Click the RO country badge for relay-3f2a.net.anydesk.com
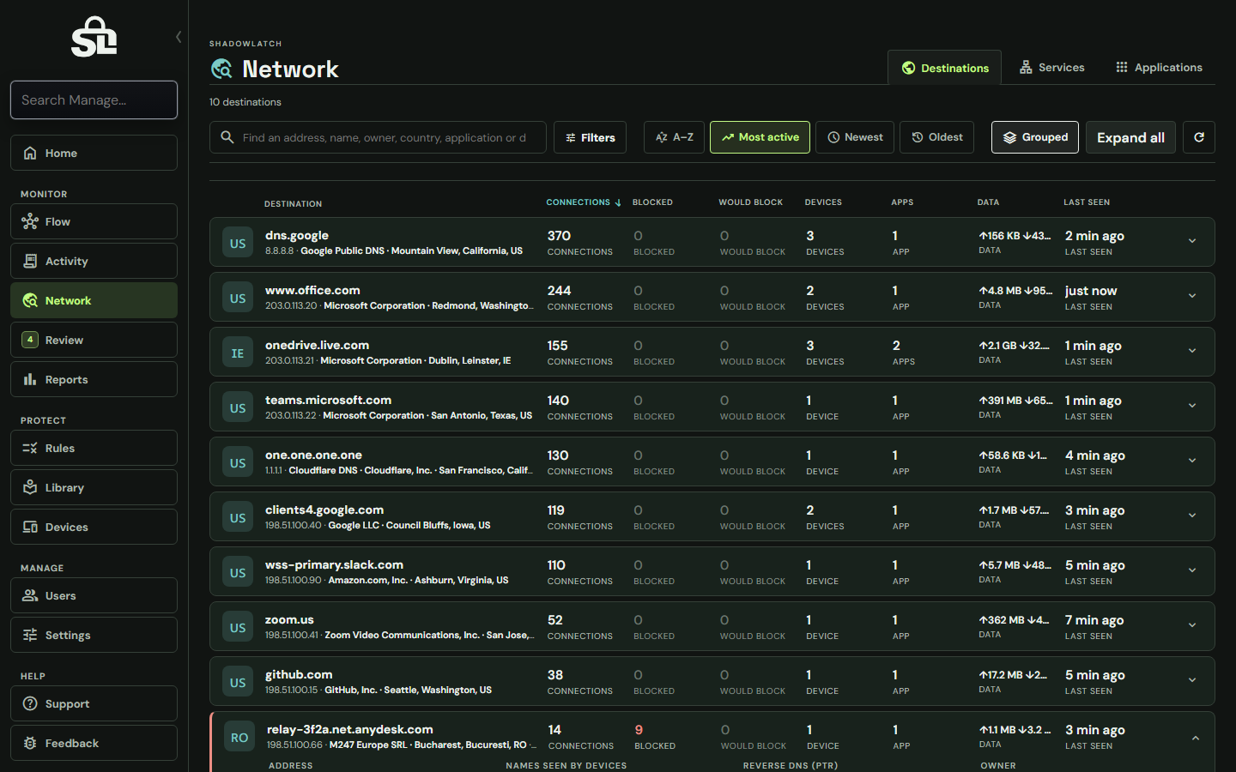 (x=239, y=737)
